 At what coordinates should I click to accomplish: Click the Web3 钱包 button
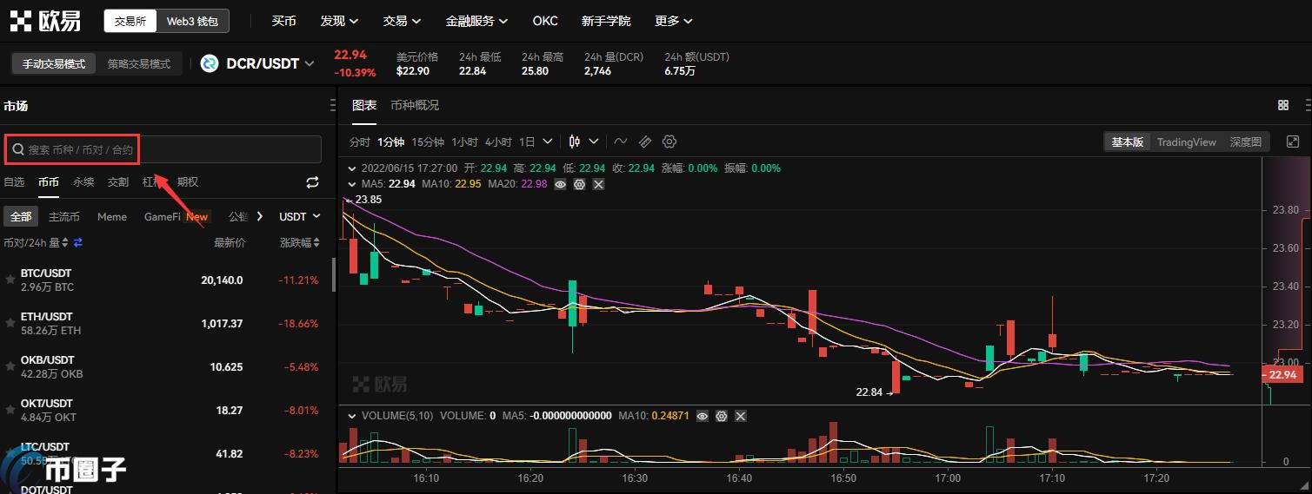coord(193,21)
